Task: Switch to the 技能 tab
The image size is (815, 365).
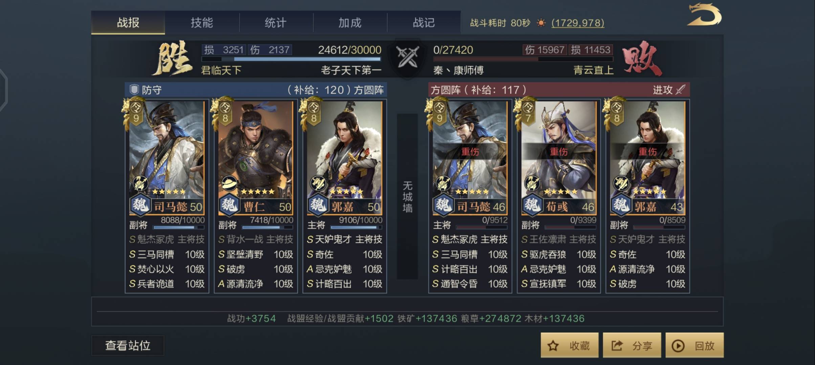Action: [x=202, y=23]
